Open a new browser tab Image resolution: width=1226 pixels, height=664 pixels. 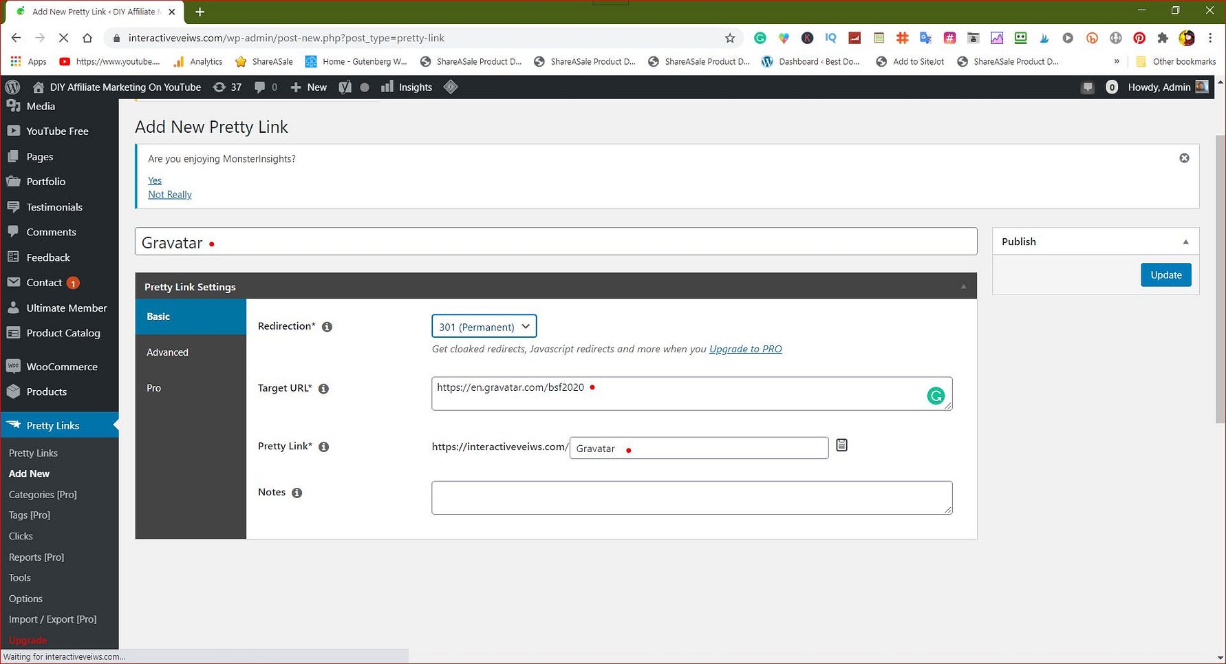200,12
